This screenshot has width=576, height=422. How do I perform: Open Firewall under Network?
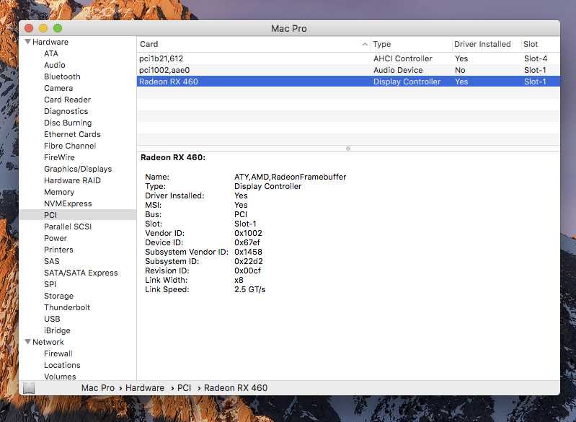pos(58,353)
